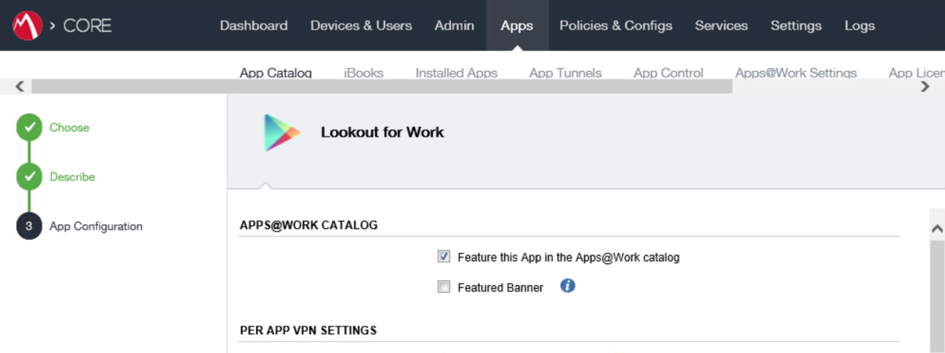Go to the Admin menu
The height and width of the screenshot is (353, 945).
coord(454,26)
